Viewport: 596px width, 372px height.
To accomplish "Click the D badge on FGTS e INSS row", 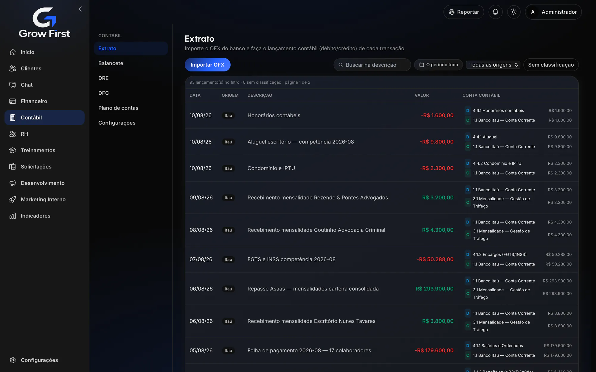I will [468, 254].
